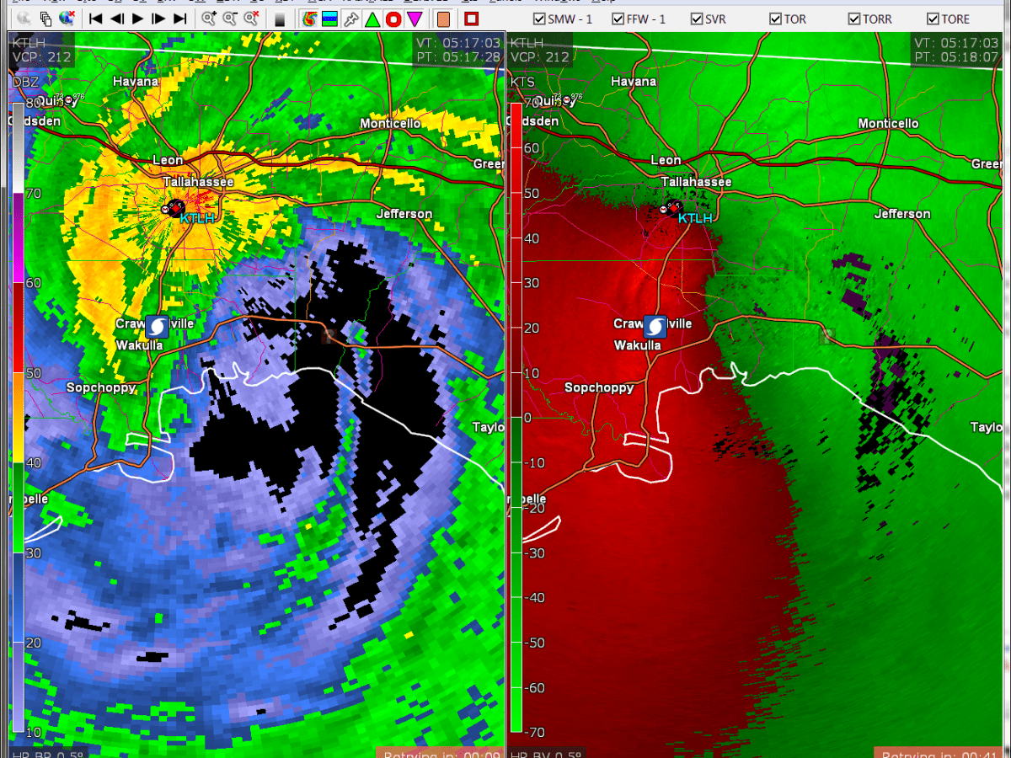Reset zoom with the red-X magnifier
Screen dimensions: 1011x758
pyautogui.click(x=250, y=19)
